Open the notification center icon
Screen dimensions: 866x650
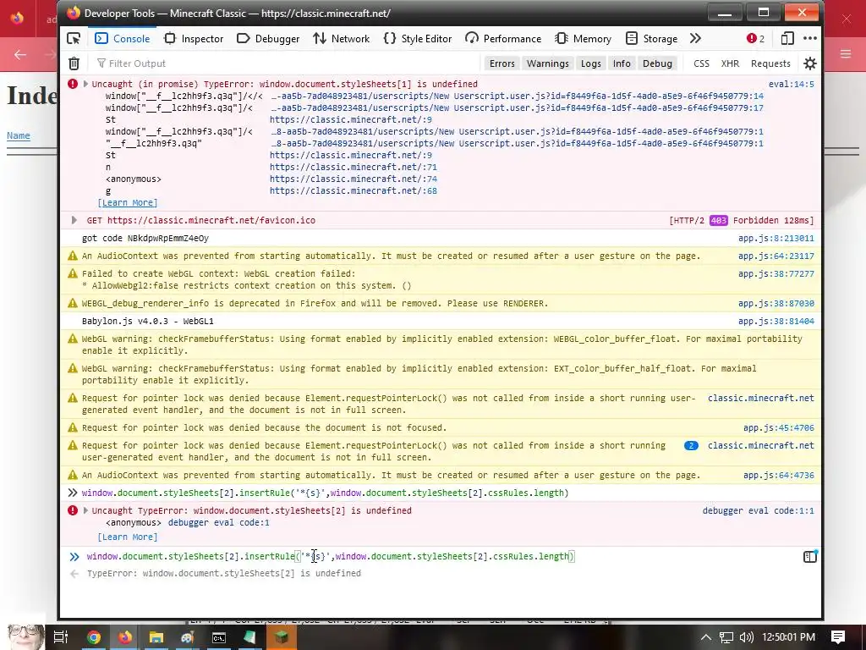pyautogui.click(x=838, y=637)
